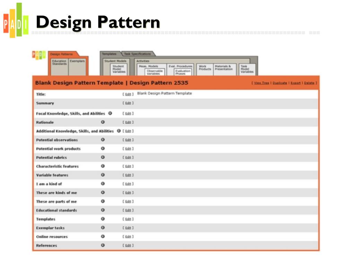Show info for Characteristic features
Viewport: 355px width, 266px height.
[x=103, y=166]
